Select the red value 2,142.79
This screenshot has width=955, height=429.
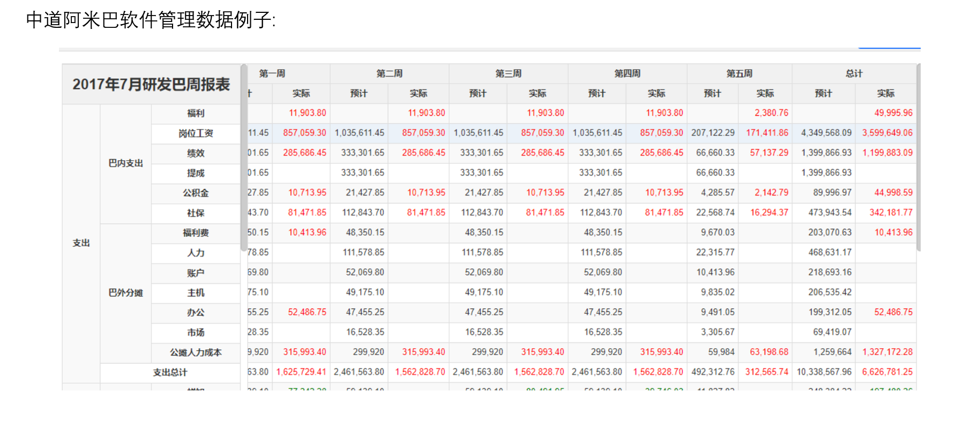point(765,192)
